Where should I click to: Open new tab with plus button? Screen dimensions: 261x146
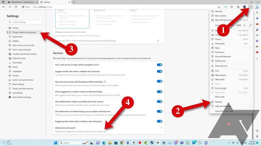74,2
